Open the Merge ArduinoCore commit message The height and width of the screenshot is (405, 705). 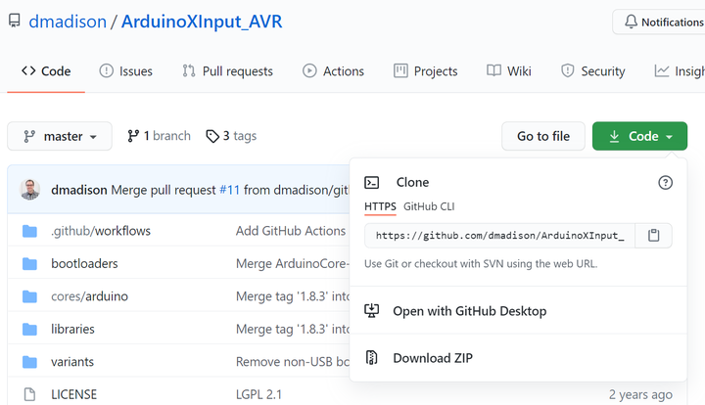tap(292, 263)
